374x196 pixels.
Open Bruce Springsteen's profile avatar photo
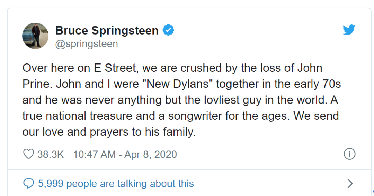(35, 36)
